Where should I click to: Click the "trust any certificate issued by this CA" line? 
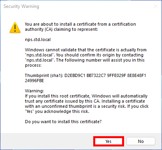[85, 101]
